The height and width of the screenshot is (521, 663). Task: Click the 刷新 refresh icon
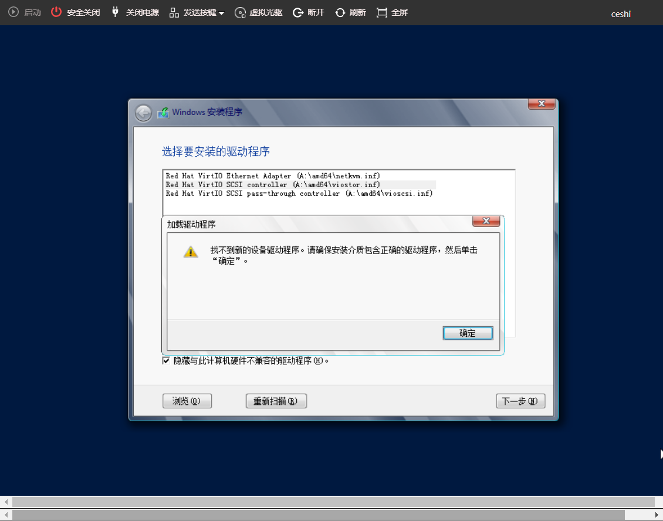pos(340,13)
